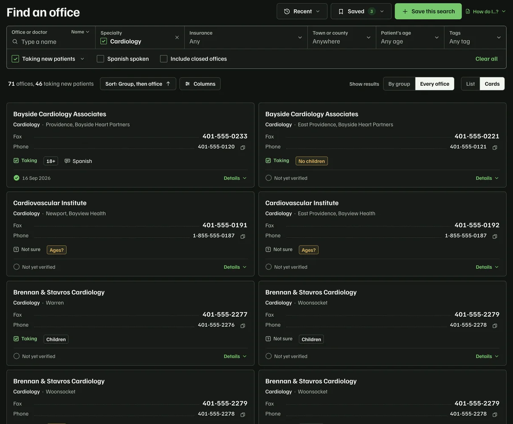Copy phone icon on Cardiovascular Institute Newport card
513x424 pixels.
(243, 237)
